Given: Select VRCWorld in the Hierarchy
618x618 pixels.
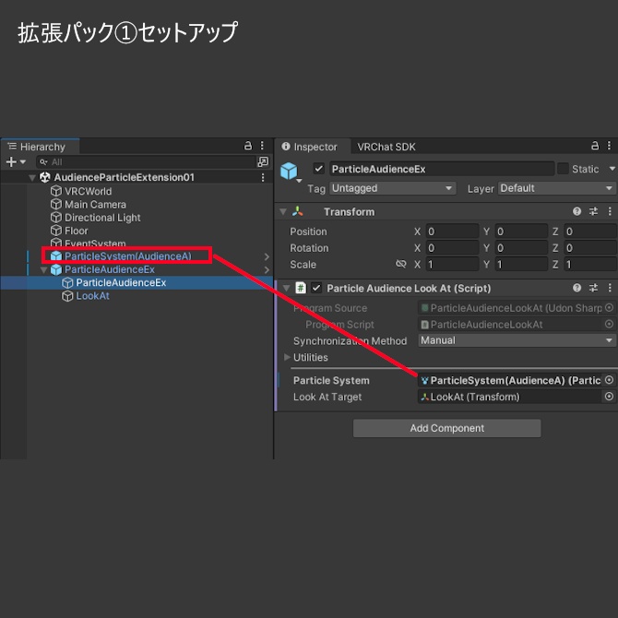Looking at the screenshot, I should click(x=88, y=191).
